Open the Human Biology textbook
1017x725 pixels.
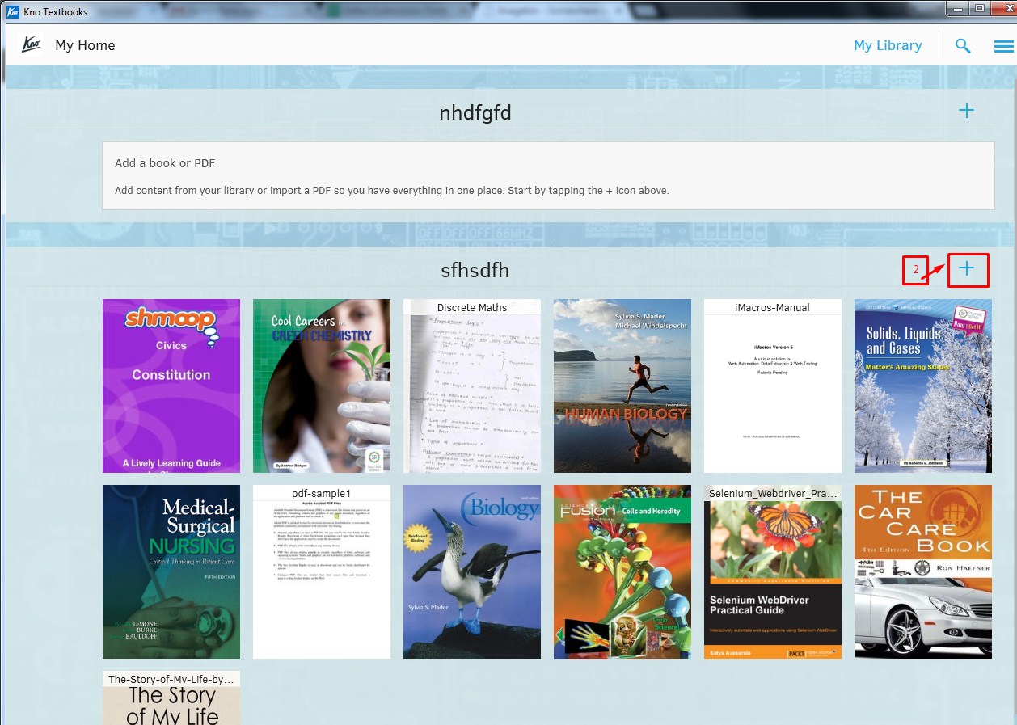622,386
